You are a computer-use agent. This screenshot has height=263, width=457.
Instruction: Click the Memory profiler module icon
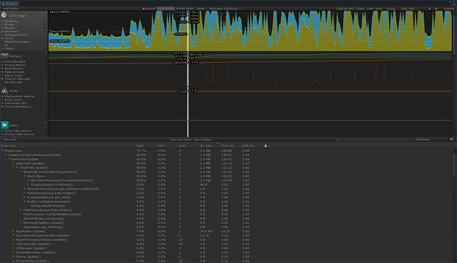click(5, 56)
